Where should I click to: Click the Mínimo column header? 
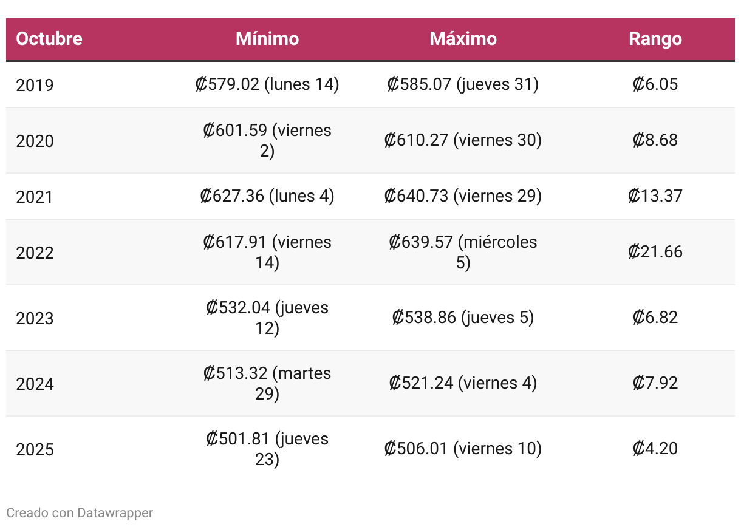click(267, 39)
